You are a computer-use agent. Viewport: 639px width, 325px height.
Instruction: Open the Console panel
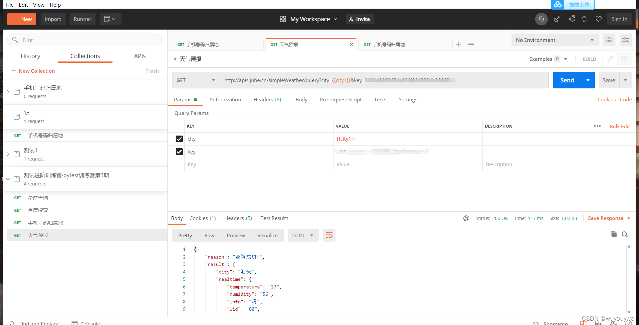tap(86, 323)
